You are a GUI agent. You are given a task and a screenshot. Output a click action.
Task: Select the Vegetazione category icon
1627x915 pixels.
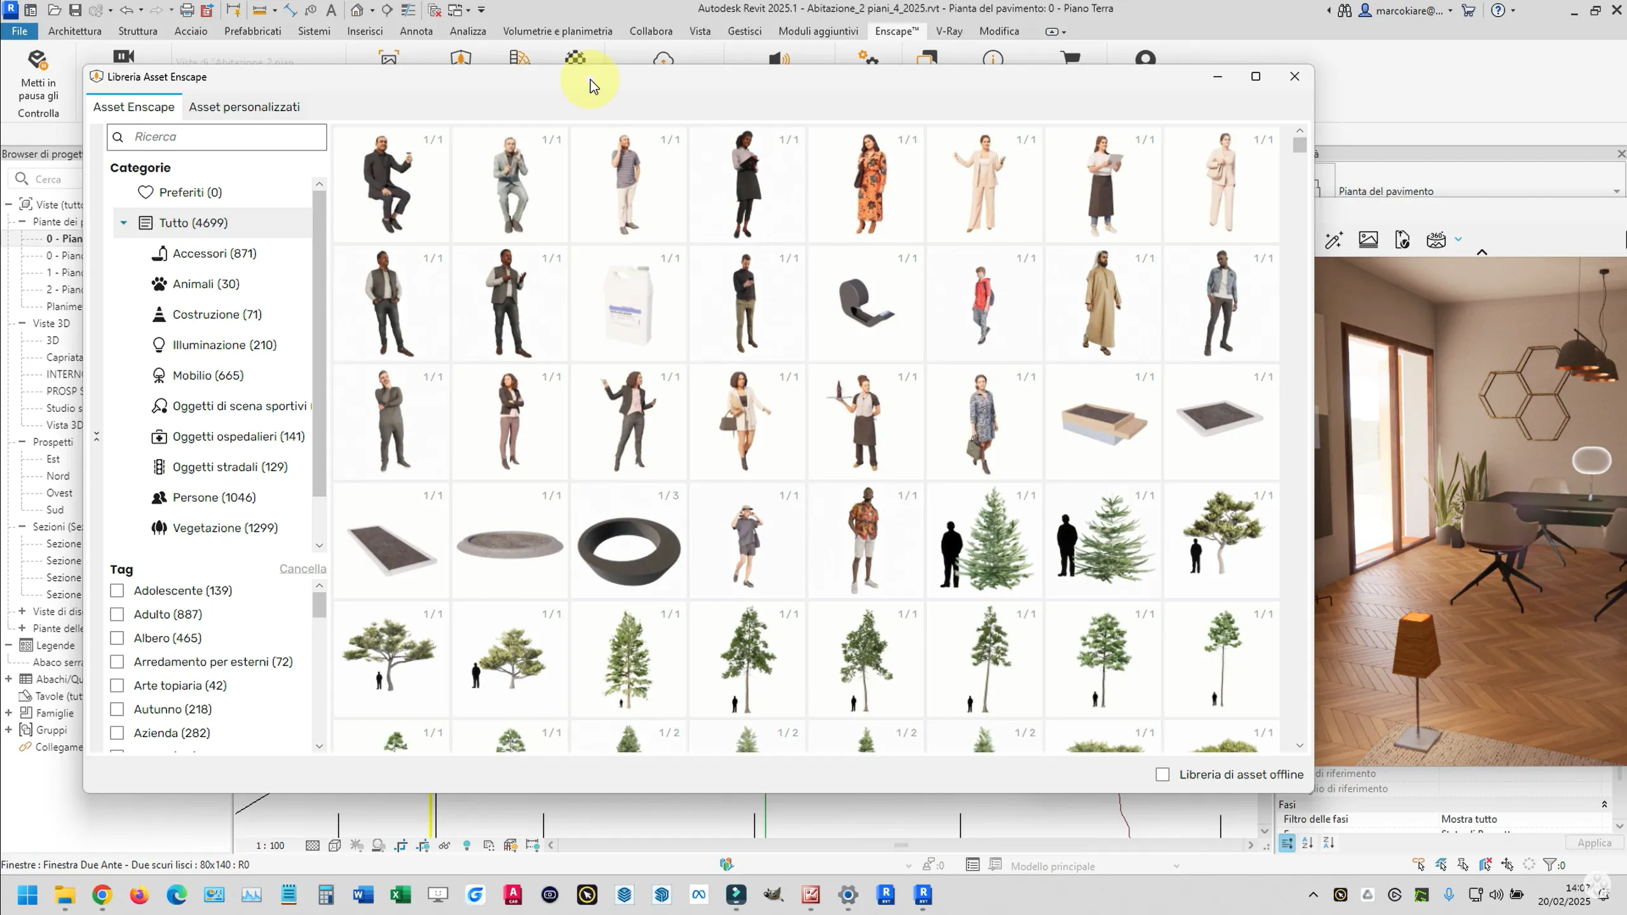click(x=159, y=528)
